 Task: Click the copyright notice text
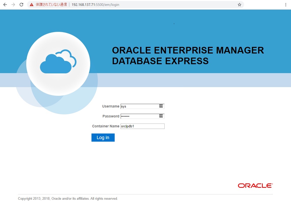tap(67, 198)
